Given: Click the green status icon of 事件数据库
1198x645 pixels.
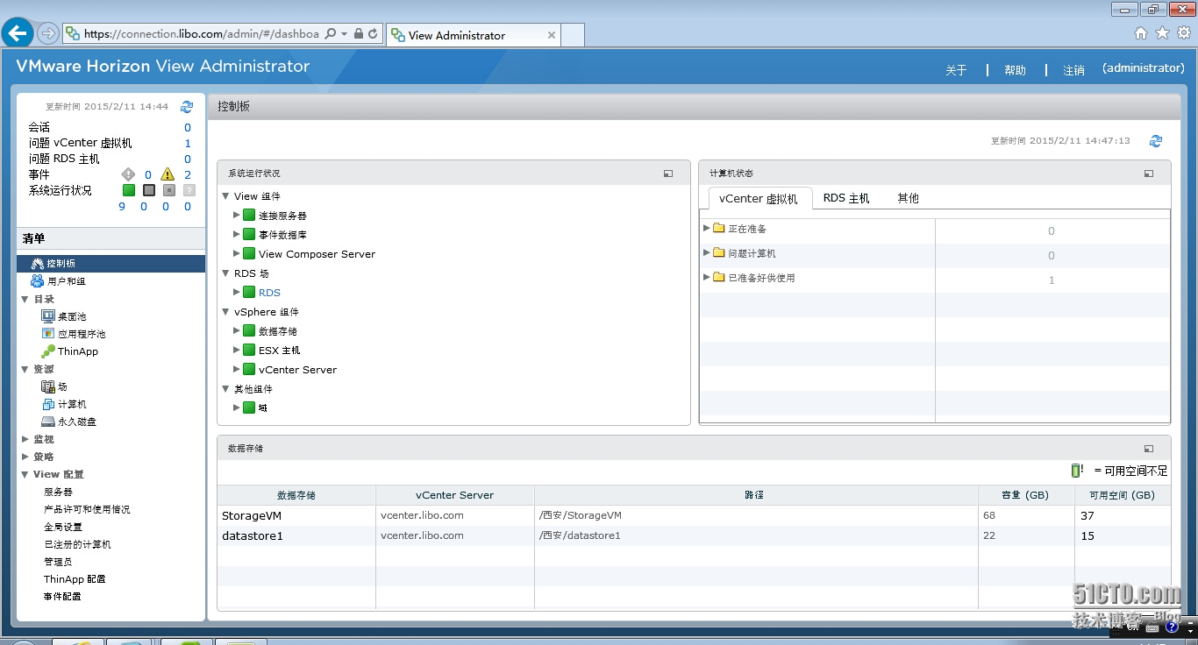Looking at the screenshot, I should (249, 234).
